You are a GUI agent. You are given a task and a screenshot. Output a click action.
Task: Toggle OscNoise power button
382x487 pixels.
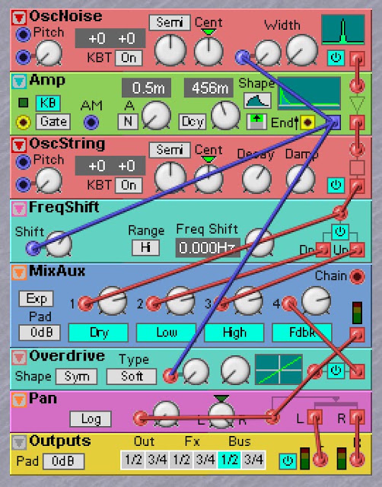336,58
